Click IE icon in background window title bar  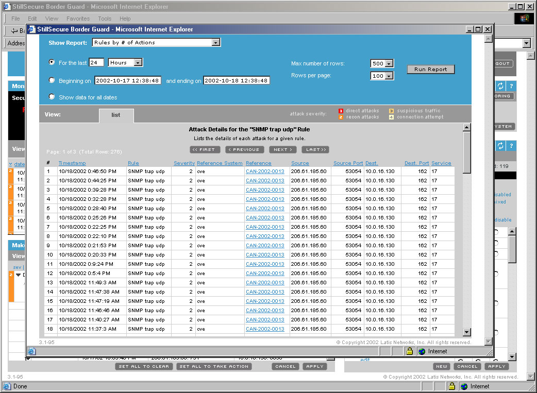point(7,7)
